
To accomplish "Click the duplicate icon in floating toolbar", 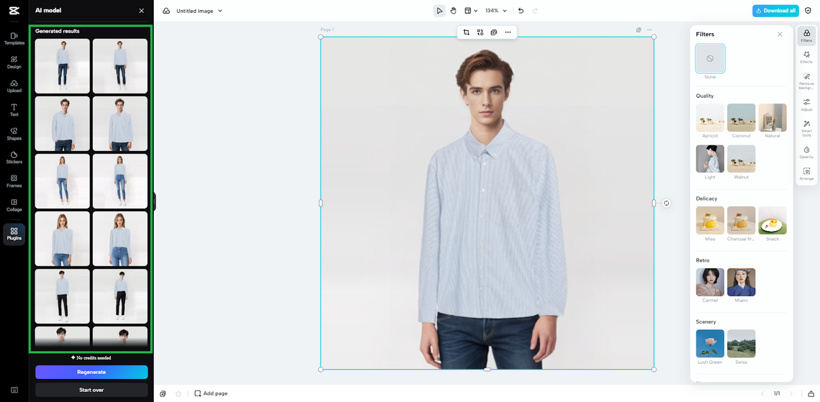I will (494, 32).
